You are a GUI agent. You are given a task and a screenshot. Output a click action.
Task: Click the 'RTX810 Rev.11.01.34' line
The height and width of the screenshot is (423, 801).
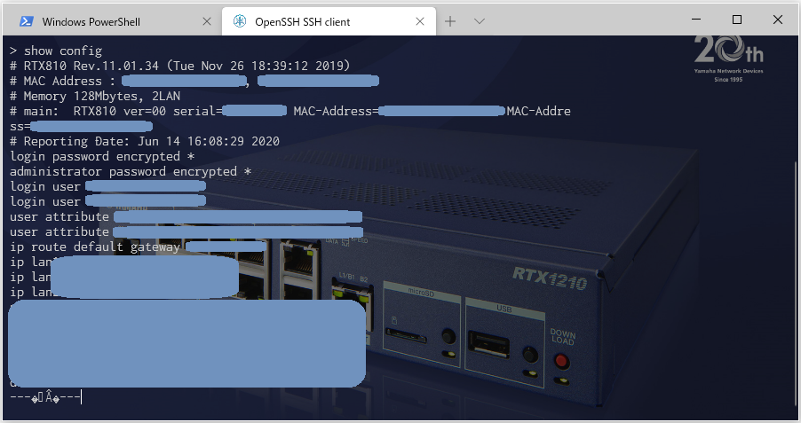pyautogui.click(x=179, y=66)
